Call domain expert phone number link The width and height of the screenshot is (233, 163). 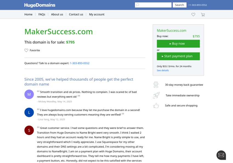(x=80, y=63)
